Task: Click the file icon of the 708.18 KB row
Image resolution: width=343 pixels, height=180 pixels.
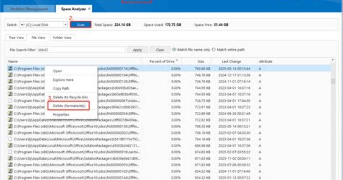Action: pyautogui.click(x=10, y=133)
